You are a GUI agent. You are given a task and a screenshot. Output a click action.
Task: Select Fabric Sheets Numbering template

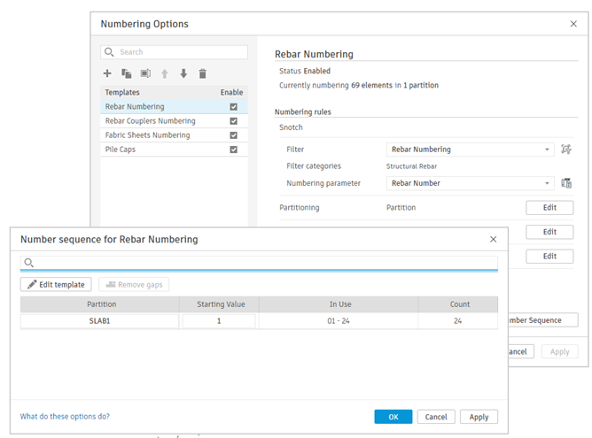coord(147,135)
